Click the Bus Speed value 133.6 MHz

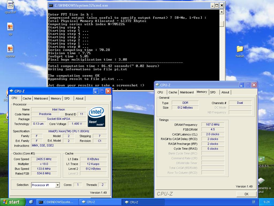coord(44,169)
